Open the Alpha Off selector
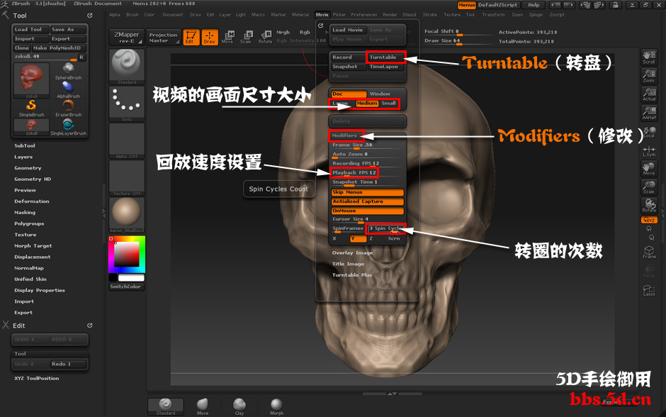Viewport: 666px width, 417px height. pos(127,140)
